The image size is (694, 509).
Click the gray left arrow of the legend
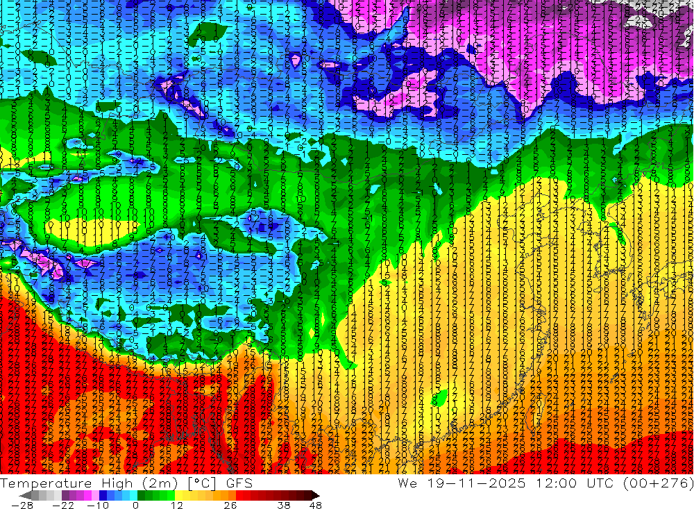26,496
